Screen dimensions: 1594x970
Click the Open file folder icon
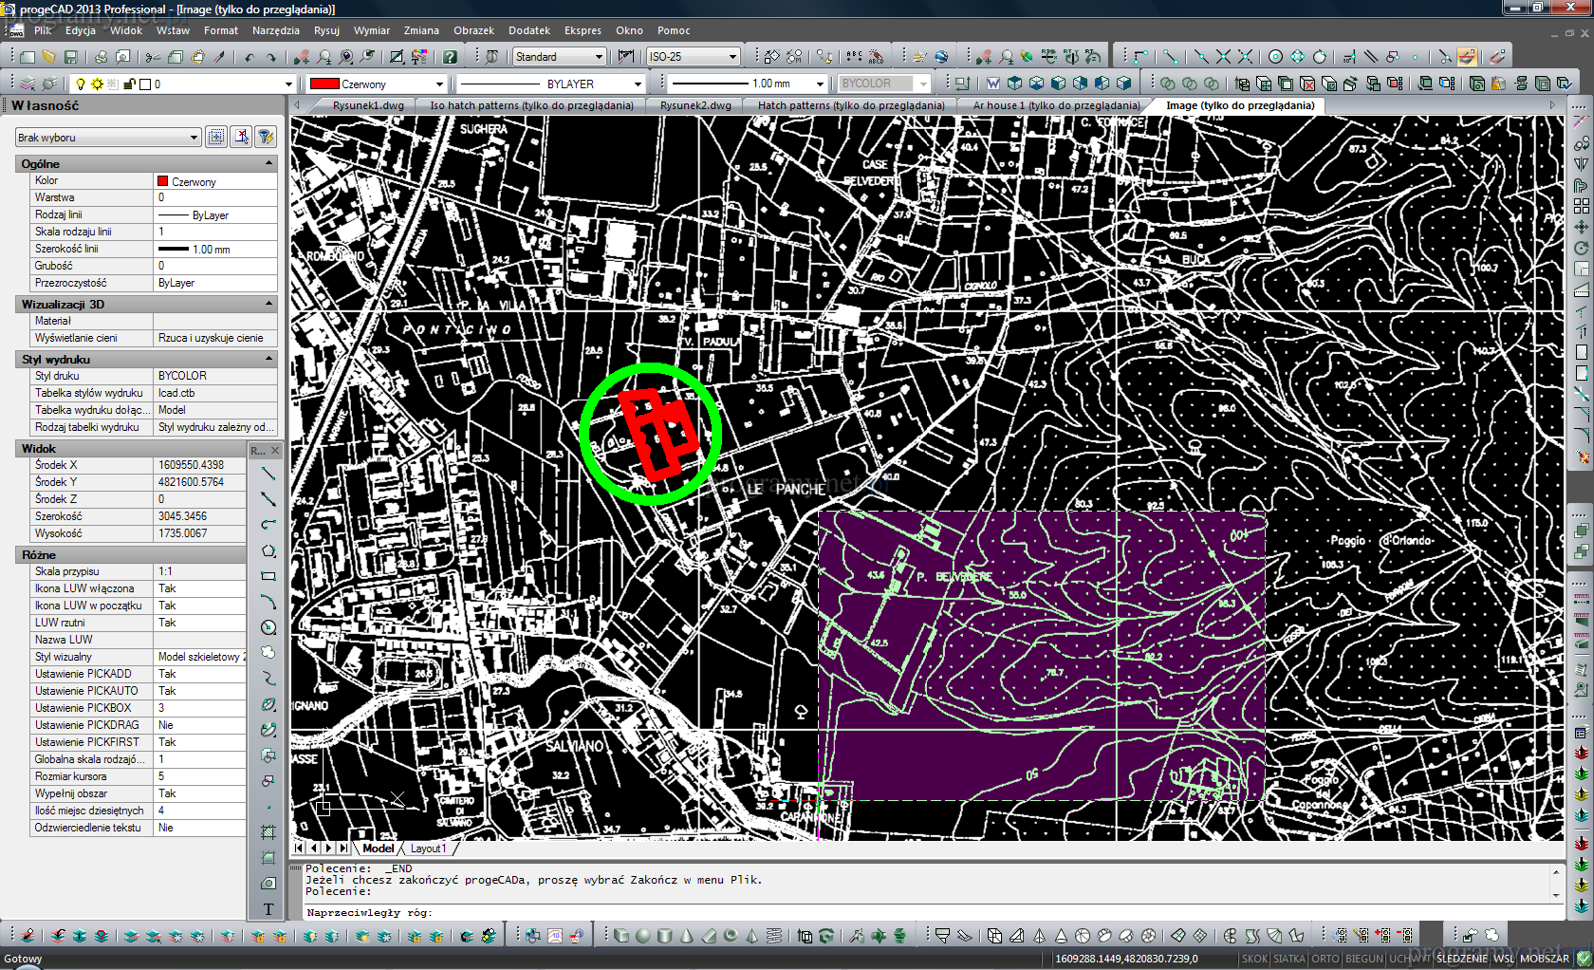pyautogui.click(x=48, y=57)
